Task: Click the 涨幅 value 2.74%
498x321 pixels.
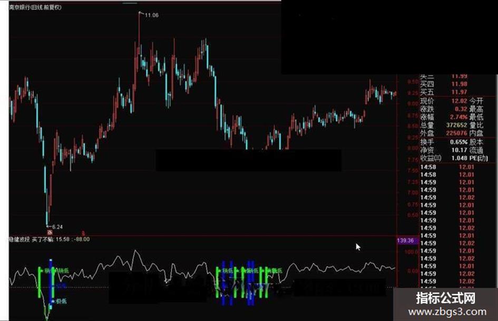Action: coord(458,117)
